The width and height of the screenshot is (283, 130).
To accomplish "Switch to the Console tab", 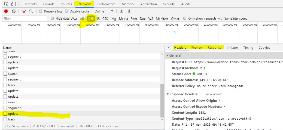I will pos(48,4).
